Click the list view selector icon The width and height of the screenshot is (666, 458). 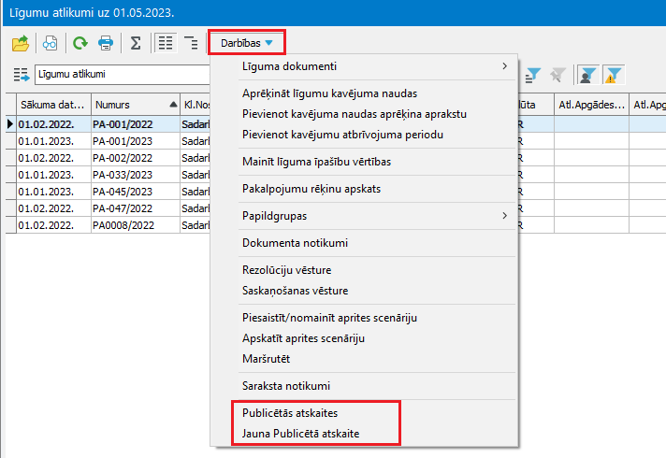pyautogui.click(x=21, y=75)
